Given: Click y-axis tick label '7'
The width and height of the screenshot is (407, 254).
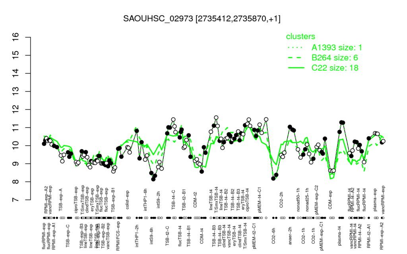Looking at the screenshot, I should tap(16, 200).
